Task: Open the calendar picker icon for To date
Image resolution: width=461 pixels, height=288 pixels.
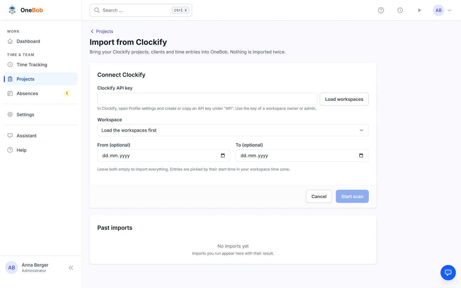Action: click(361, 156)
